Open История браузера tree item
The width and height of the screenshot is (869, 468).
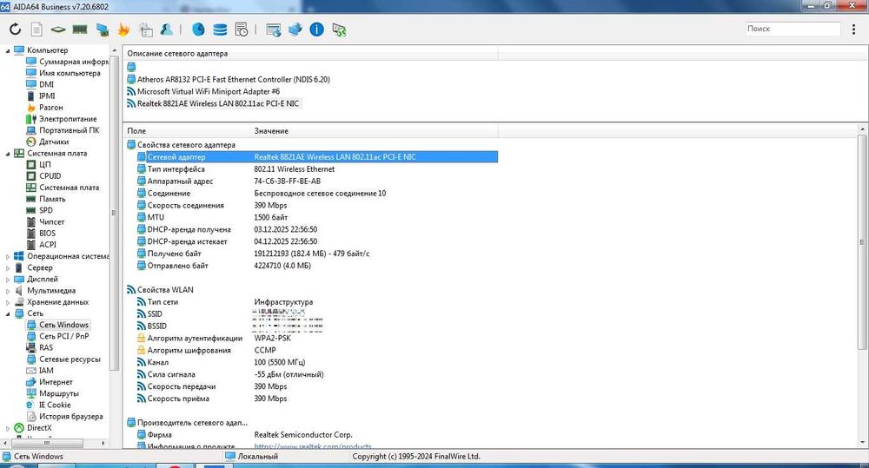pyautogui.click(x=71, y=417)
